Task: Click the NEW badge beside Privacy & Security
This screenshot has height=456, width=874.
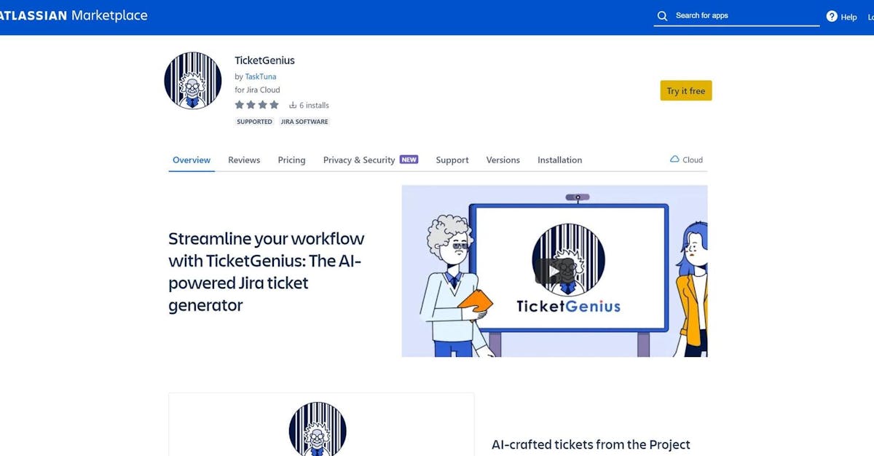Action: pos(409,160)
